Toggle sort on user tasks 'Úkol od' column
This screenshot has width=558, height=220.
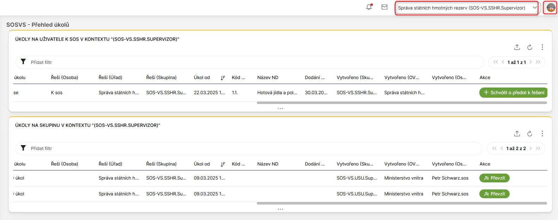(223, 78)
